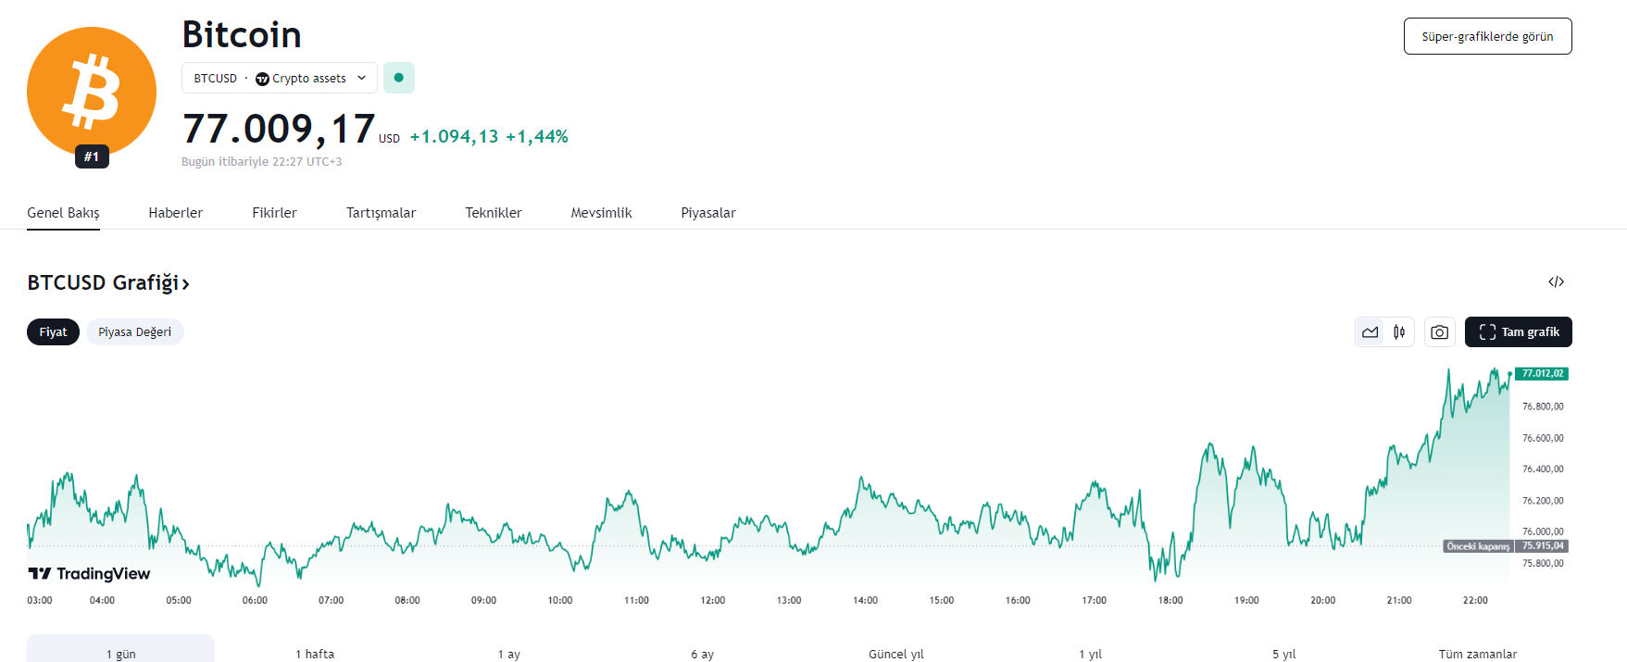
Task: Click the +1,44% percent change
Action: [x=537, y=137]
